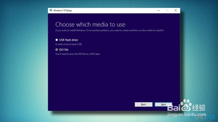
Task: Choose the ISO file radio button
Action: click(x=57, y=49)
